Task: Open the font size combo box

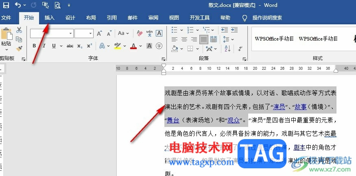Action: click(84, 34)
